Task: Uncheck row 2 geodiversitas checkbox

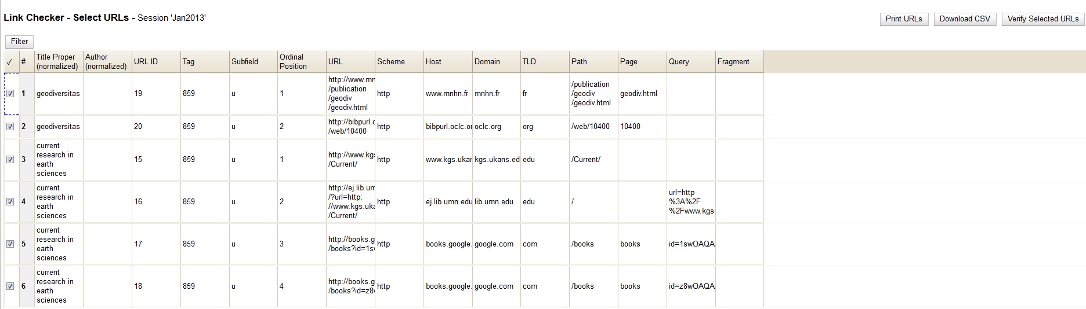Action: point(10,126)
